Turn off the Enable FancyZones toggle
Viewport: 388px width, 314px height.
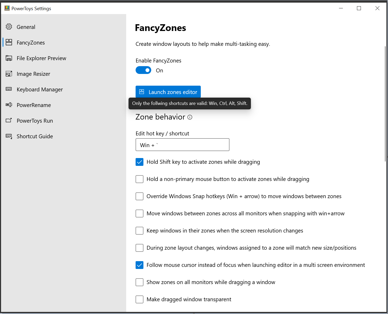pyautogui.click(x=143, y=70)
